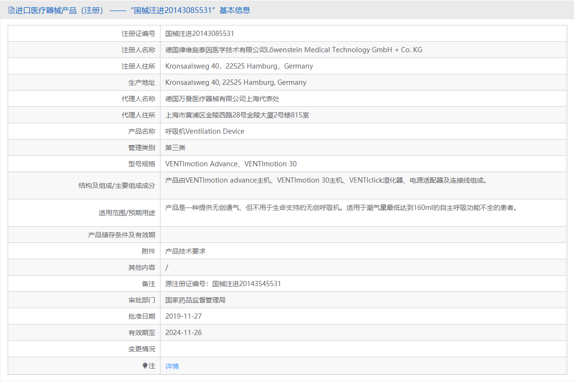Click the document icon in page header
This screenshot has width=574, height=382.
(11, 10)
